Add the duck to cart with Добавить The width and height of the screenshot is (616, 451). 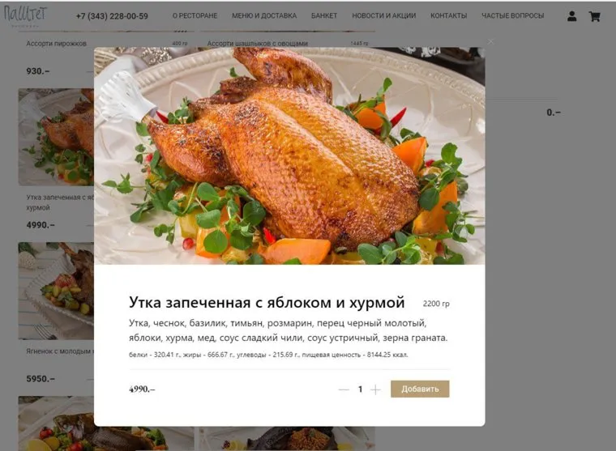420,389
